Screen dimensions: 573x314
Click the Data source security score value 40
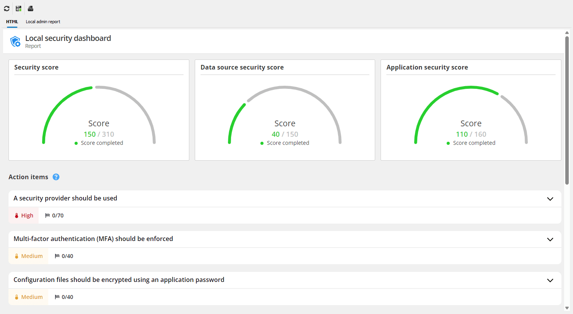click(x=275, y=134)
